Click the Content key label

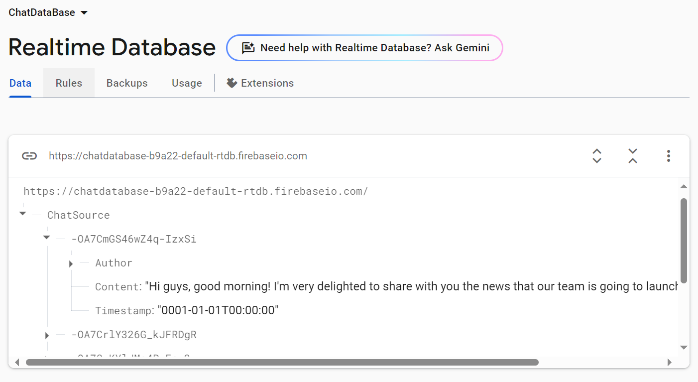[117, 287]
